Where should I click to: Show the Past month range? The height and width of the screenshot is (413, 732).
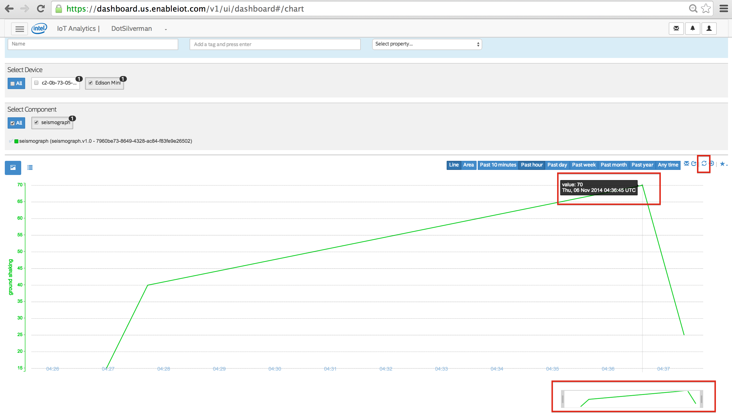[614, 165]
